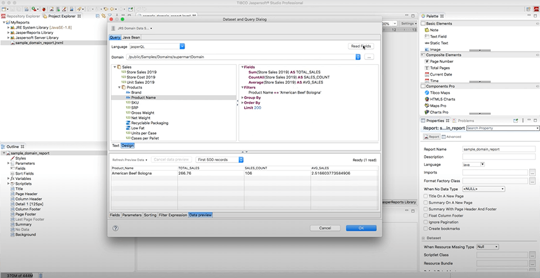Screen dimensions: 540x278
Task: Open When Resource Missing Type dropdown
Action: (487, 247)
